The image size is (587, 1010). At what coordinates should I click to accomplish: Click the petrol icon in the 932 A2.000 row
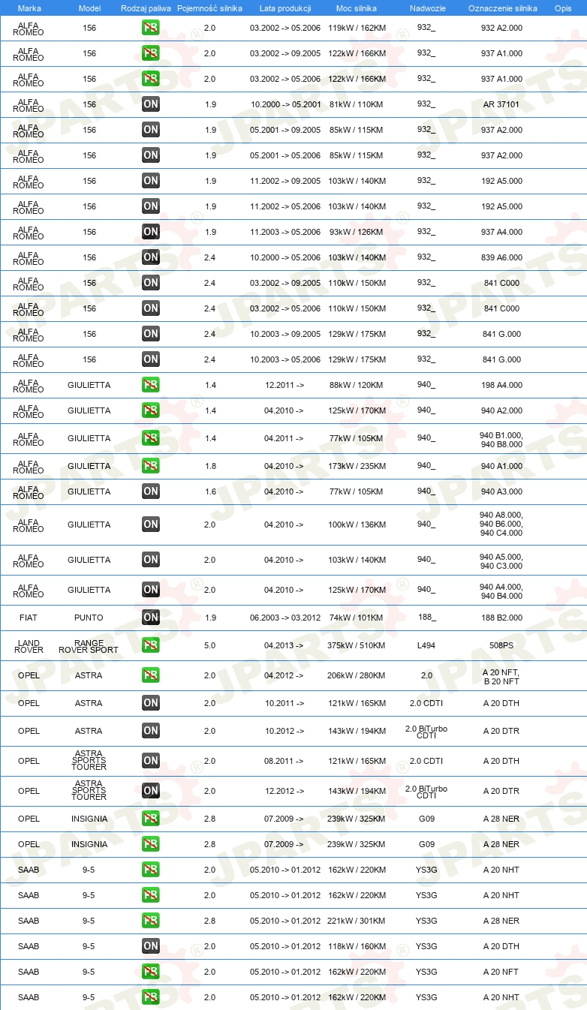pyautogui.click(x=151, y=28)
